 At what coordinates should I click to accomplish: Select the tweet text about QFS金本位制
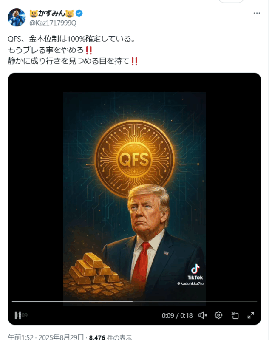click(x=73, y=50)
